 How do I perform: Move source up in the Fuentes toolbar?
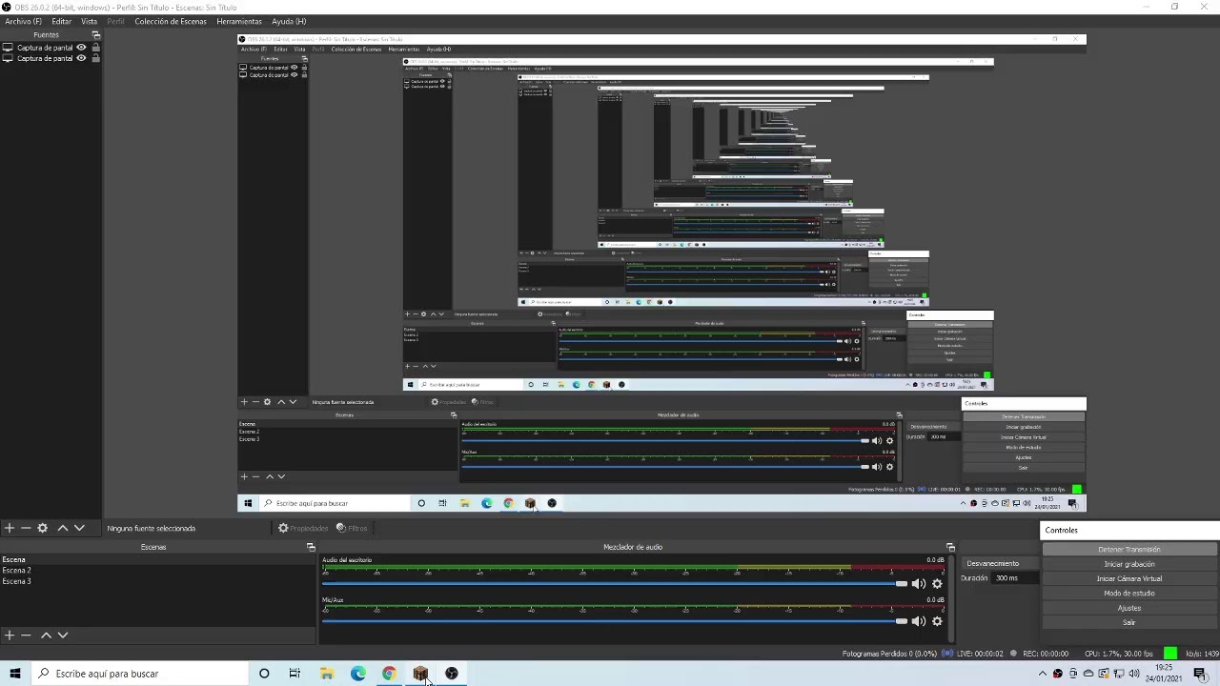[63, 528]
